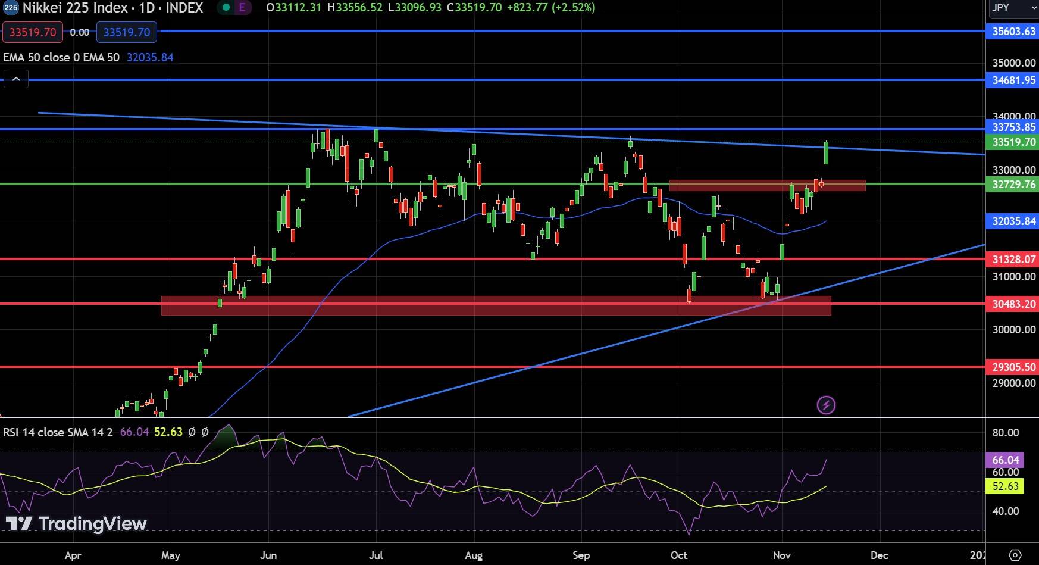Click the 35000.00 price scale tick
The height and width of the screenshot is (565, 1039).
click(x=1014, y=63)
